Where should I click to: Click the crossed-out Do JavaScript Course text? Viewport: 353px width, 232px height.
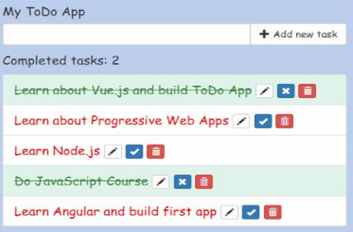tap(81, 181)
